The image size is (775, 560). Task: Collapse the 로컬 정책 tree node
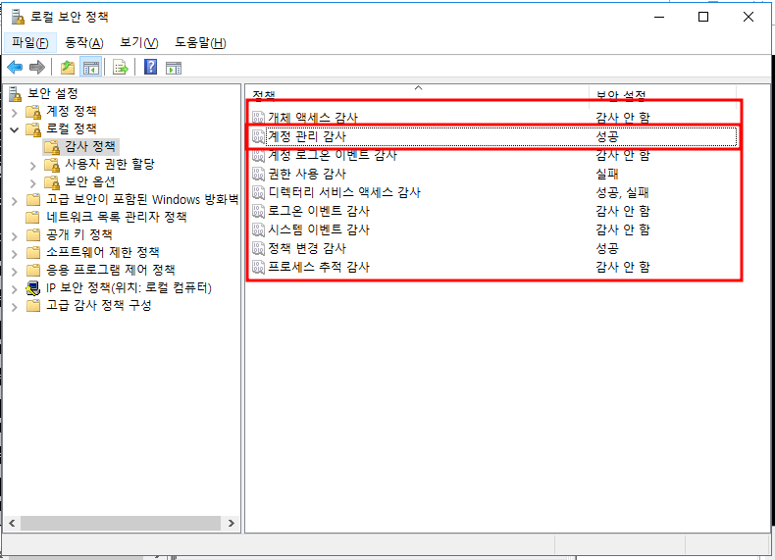click(x=15, y=130)
